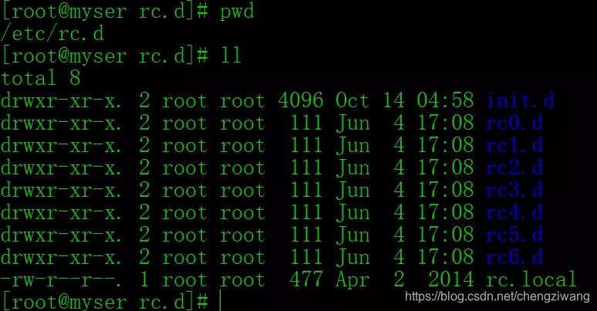
Task: Click the rc1.d directory name
Action: (514, 145)
